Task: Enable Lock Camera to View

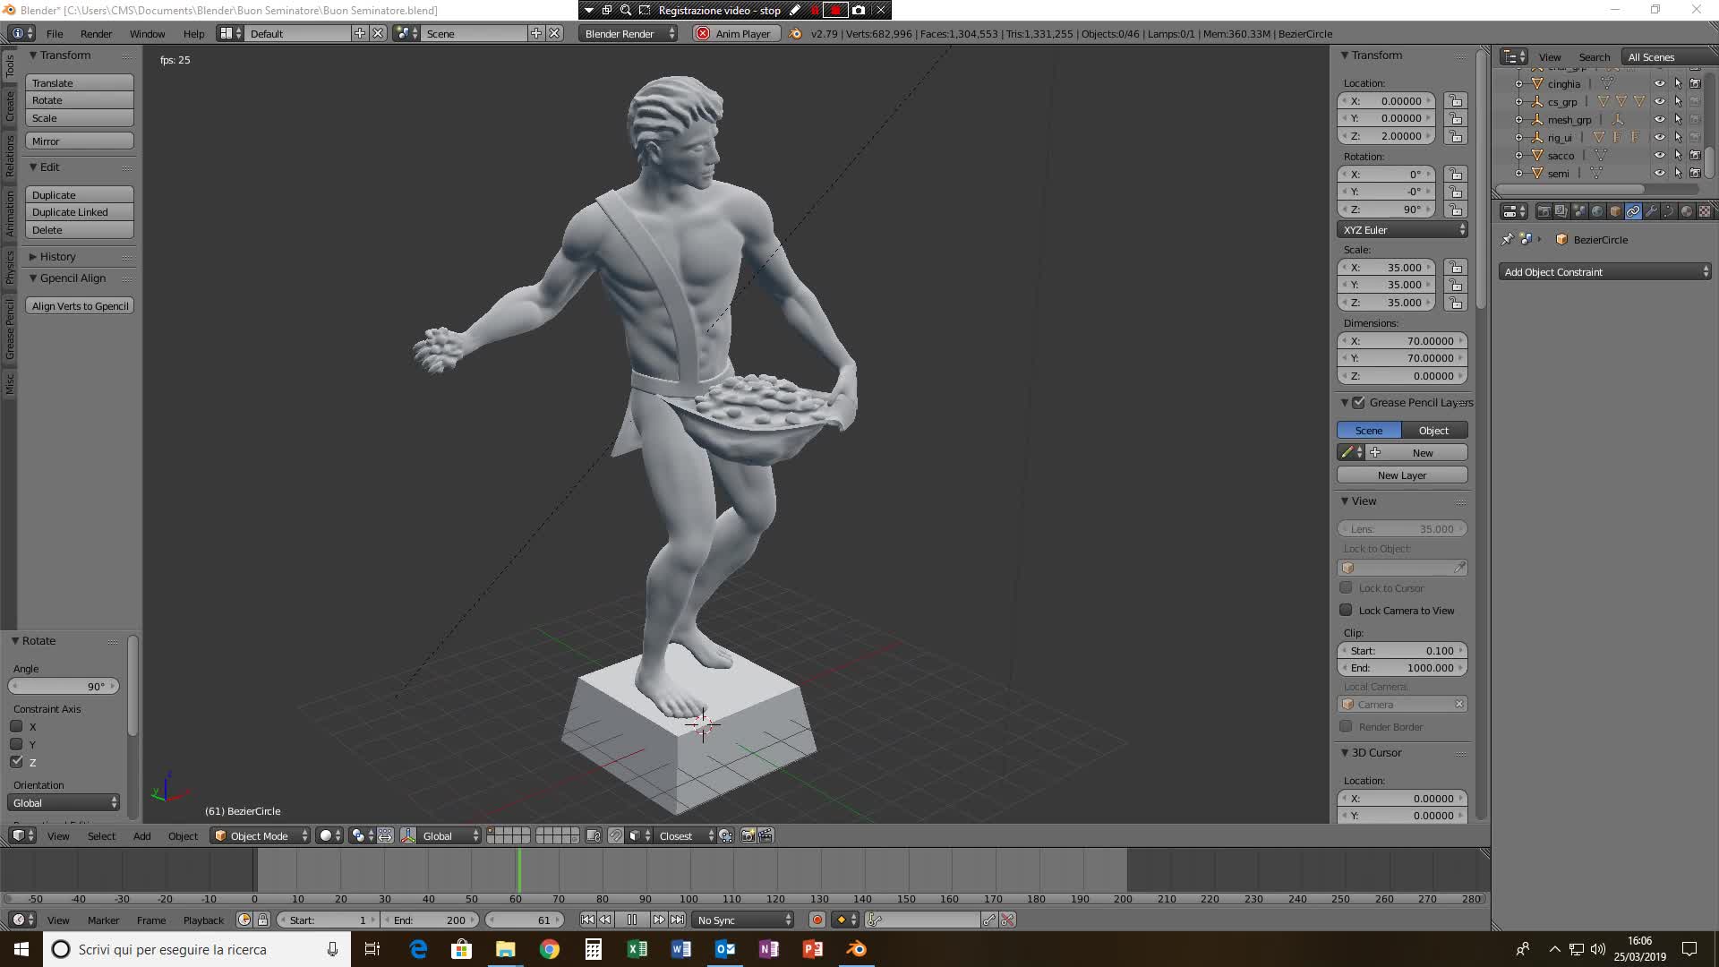Action: click(1346, 610)
